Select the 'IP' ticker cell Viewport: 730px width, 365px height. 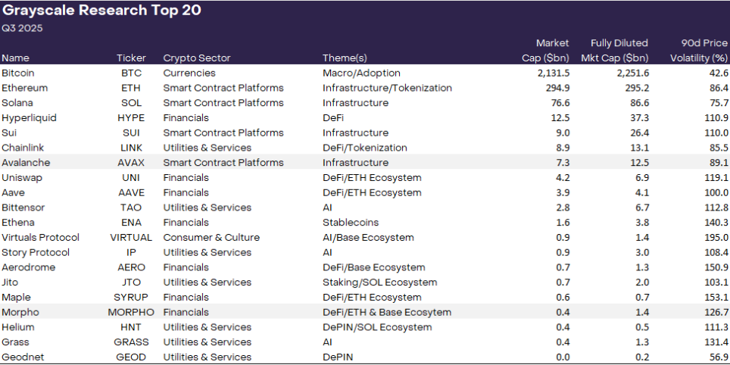pyautogui.click(x=131, y=252)
